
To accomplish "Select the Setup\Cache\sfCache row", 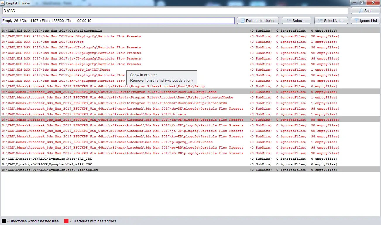I will (190, 98).
